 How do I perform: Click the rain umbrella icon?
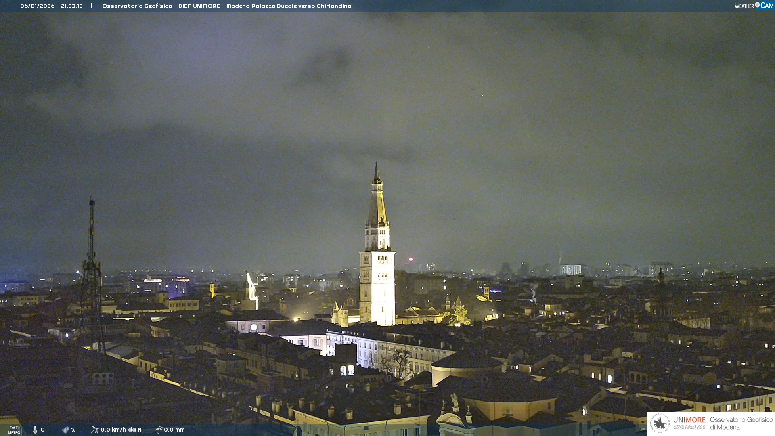point(159,430)
